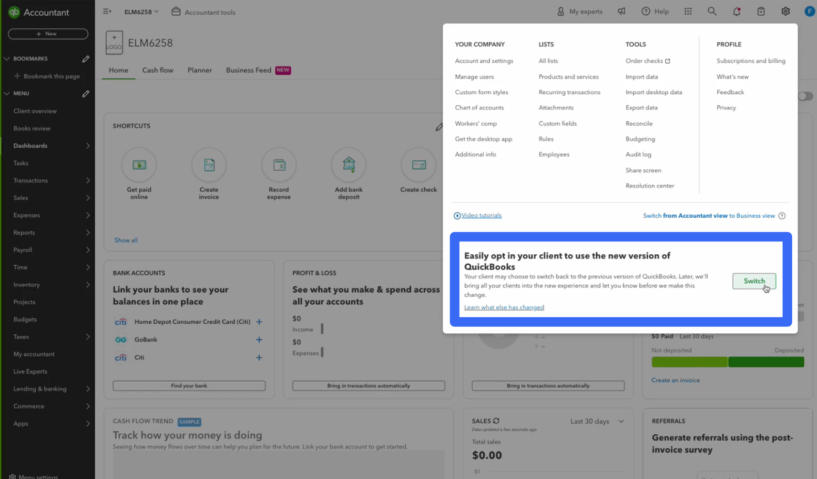Click Switch from Accountant view to Business view
The height and width of the screenshot is (479, 817).
pyautogui.click(x=709, y=216)
